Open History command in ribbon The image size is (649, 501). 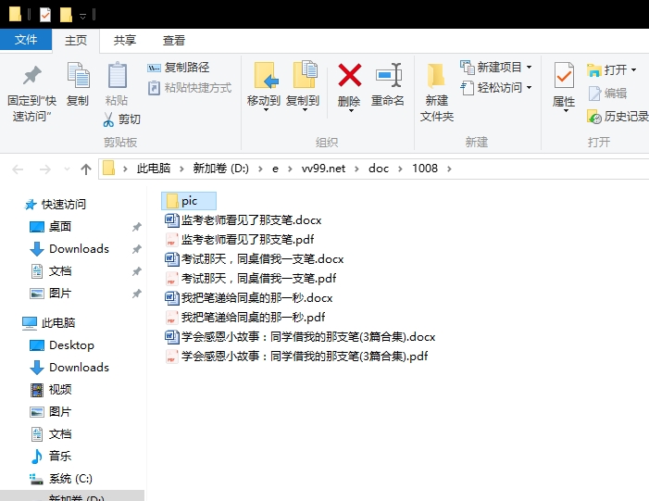(618, 117)
